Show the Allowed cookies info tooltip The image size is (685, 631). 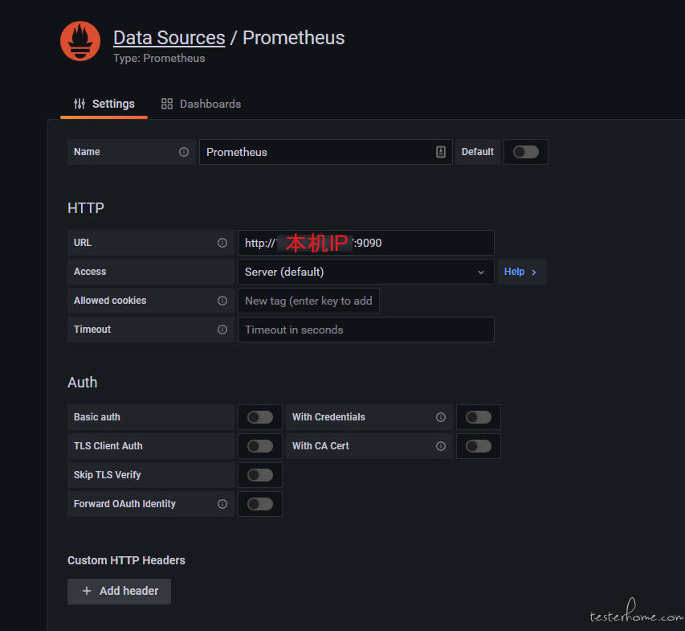click(222, 301)
